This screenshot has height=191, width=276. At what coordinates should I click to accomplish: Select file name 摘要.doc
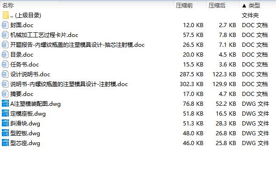click(22, 94)
